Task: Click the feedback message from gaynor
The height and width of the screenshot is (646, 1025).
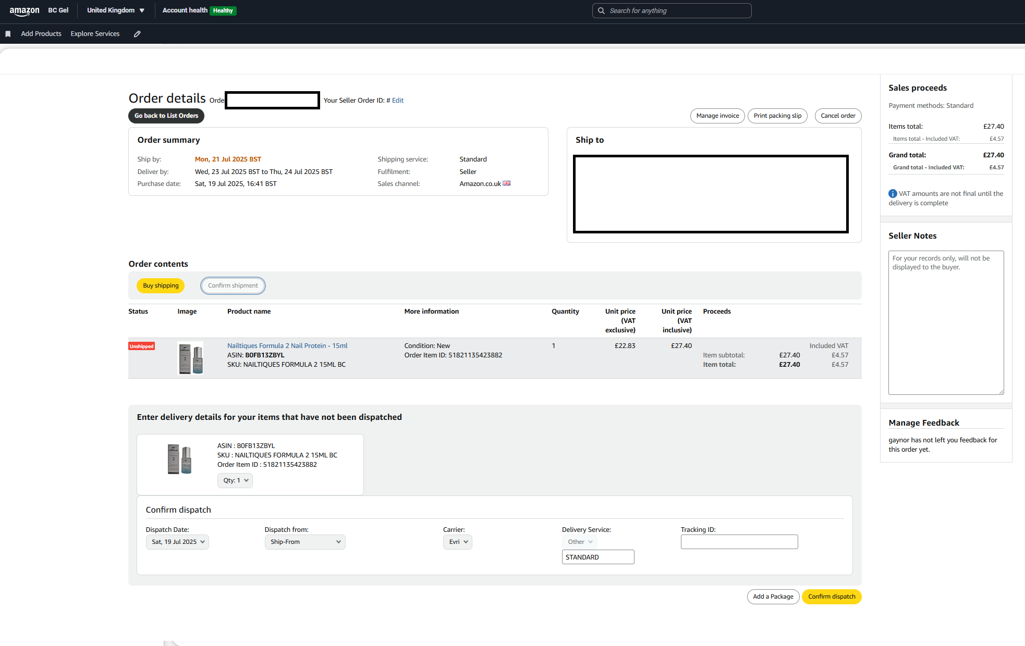Action: [943, 445]
